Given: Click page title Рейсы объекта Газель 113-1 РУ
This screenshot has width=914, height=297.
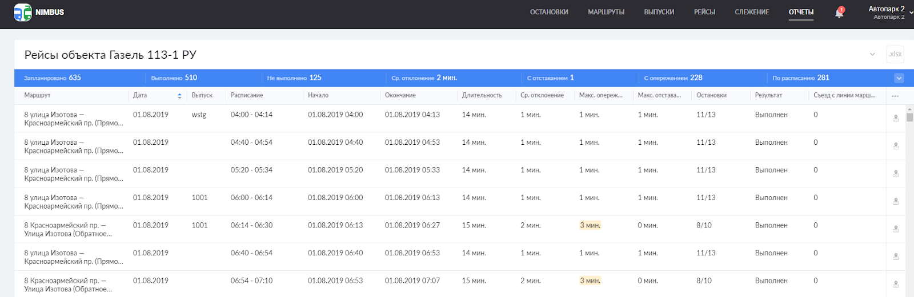Looking at the screenshot, I should click(x=110, y=55).
